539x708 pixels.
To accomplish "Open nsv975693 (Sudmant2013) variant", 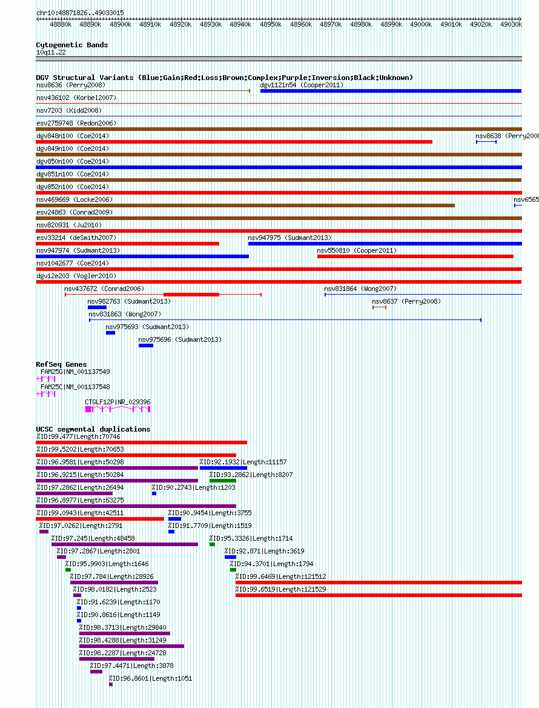I will pyautogui.click(x=147, y=327).
